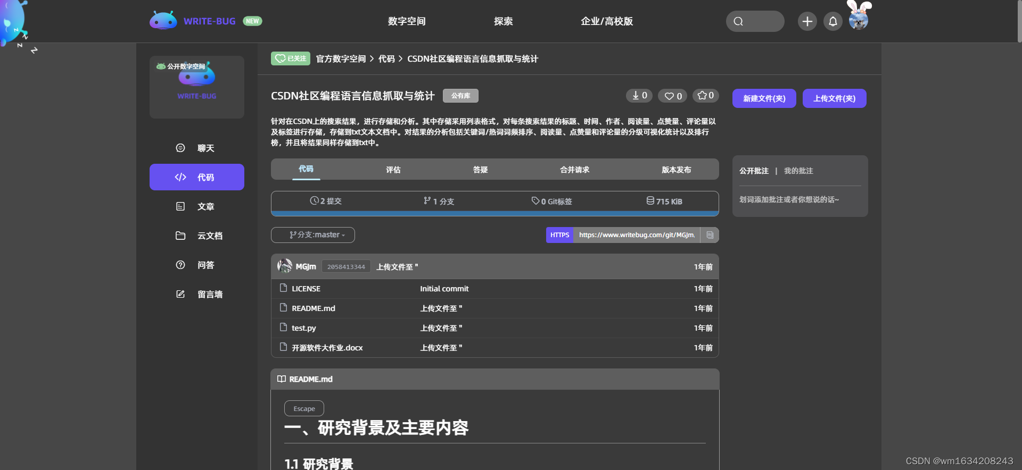Open 聊天 in the sidebar
The width and height of the screenshot is (1022, 470).
[197, 148]
